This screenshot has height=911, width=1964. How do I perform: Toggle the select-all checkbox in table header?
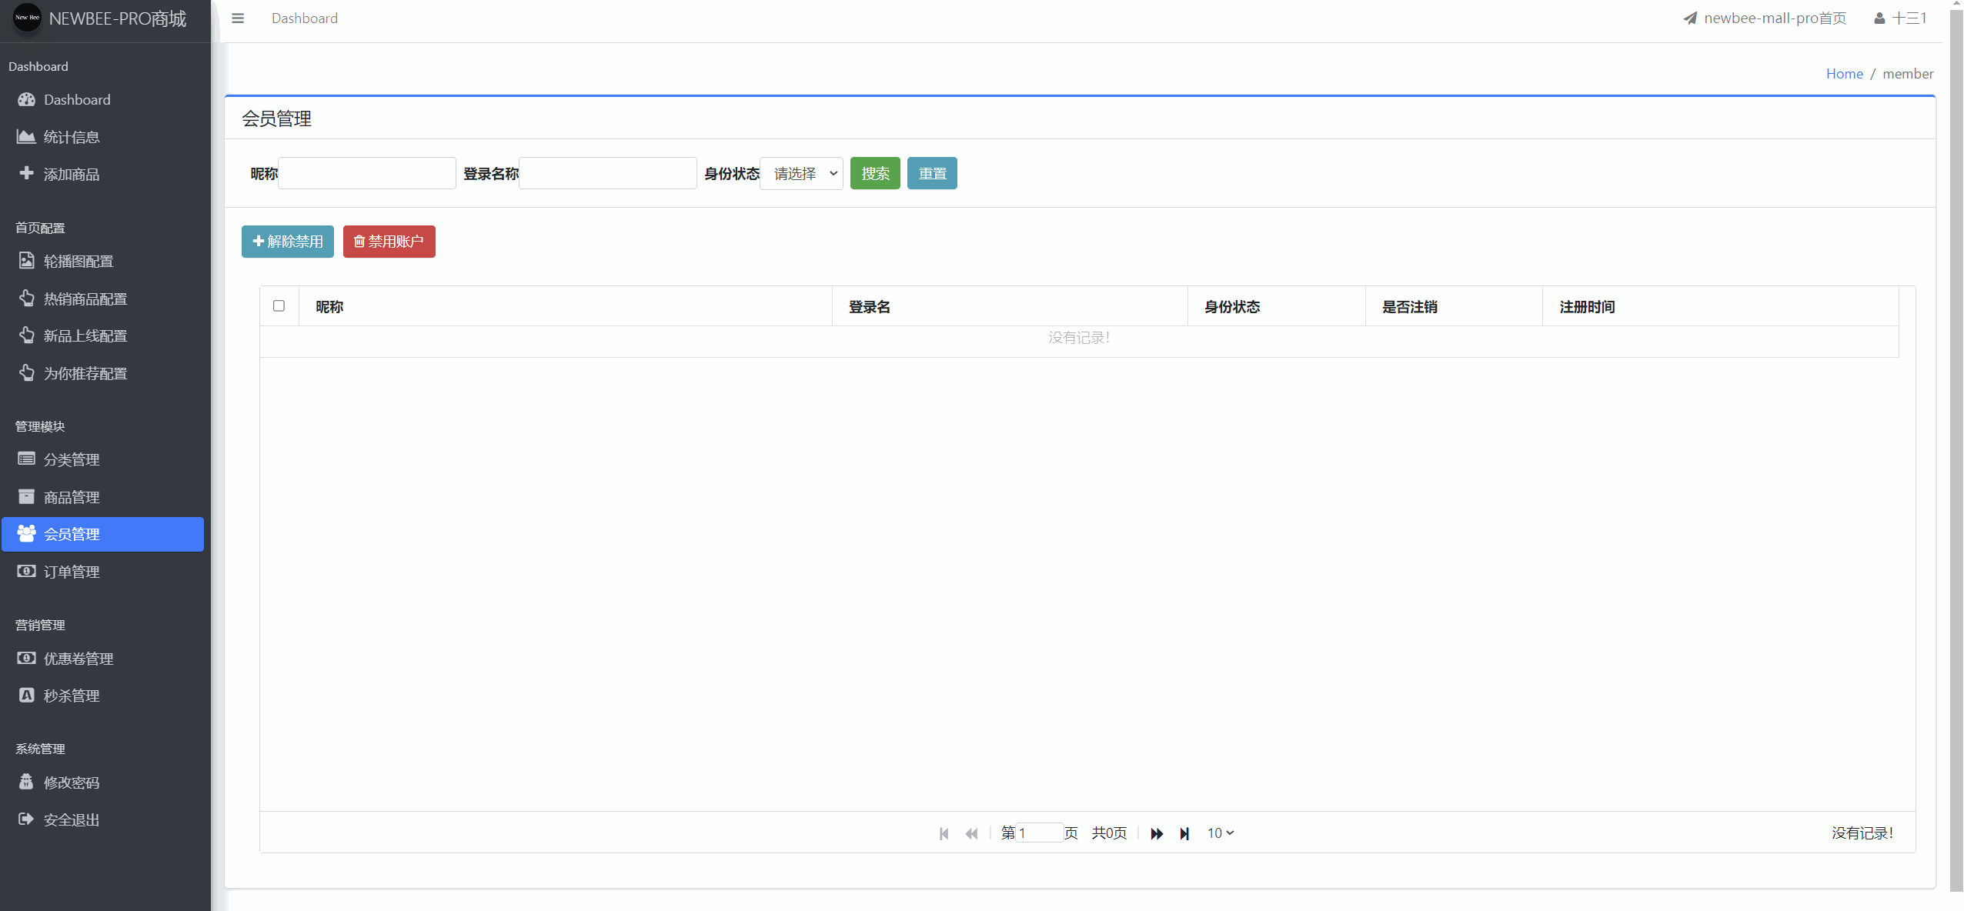tap(279, 305)
